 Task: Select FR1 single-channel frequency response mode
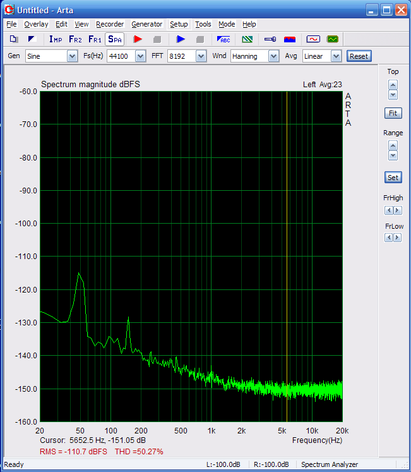95,39
